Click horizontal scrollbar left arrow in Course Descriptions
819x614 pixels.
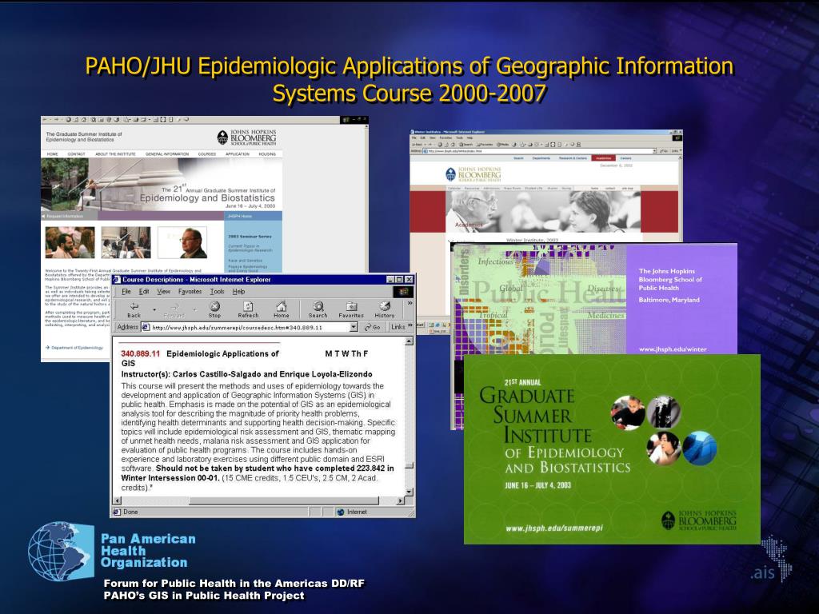[117, 500]
